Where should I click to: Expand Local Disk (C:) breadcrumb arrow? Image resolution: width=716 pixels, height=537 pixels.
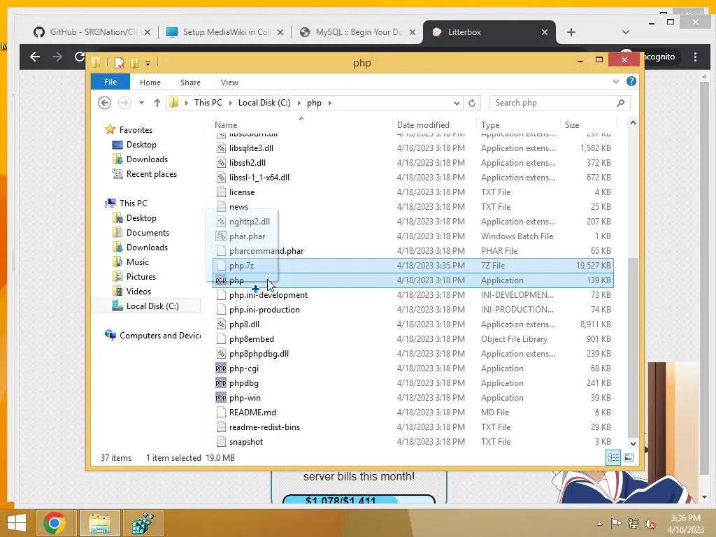299,103
